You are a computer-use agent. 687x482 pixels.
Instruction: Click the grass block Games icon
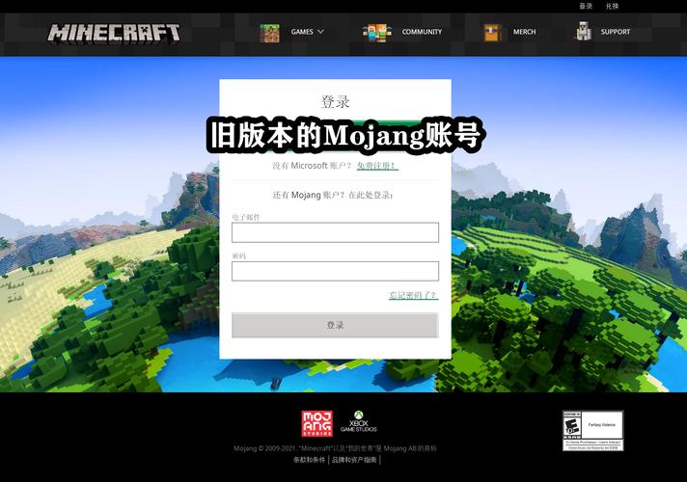pos(269,34)
